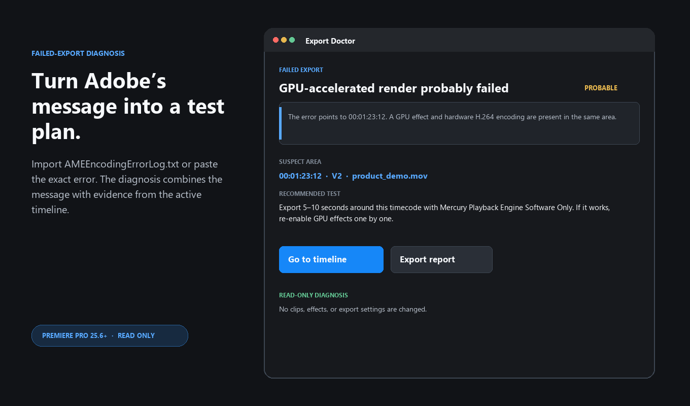Screen dimensions: 690x406
Task: Minimize Export Doctor with the yellow dot
Action: pos(284,40)
